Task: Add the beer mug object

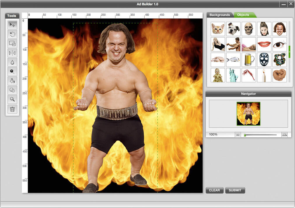Action: click(249, 60)
